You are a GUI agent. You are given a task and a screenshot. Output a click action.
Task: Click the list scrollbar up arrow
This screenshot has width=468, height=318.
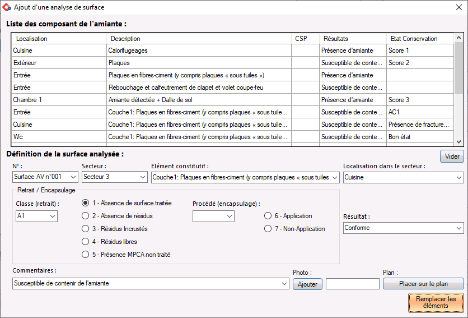click(x=458, y=38)
